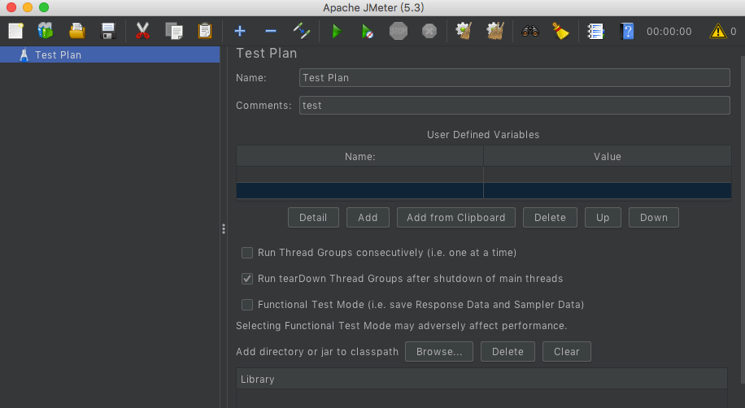
Task: Collapse all nodes with minus icon
Action: coord(271,32)
